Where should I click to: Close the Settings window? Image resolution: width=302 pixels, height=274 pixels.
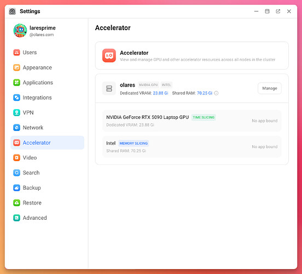289,12
